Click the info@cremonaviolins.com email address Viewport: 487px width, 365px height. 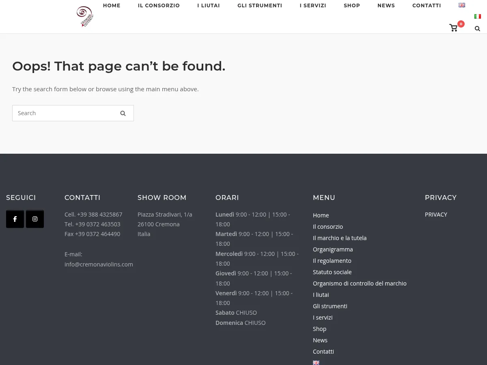click(x=99, y=264)
